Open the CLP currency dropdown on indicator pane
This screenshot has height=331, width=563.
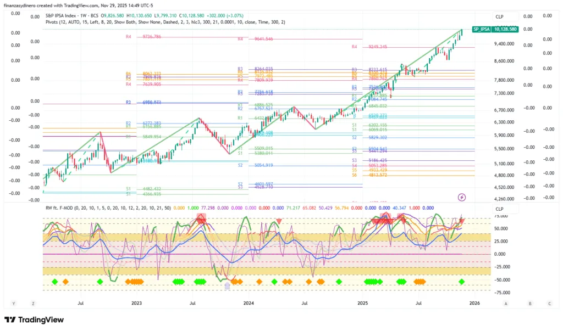point(499,209)
